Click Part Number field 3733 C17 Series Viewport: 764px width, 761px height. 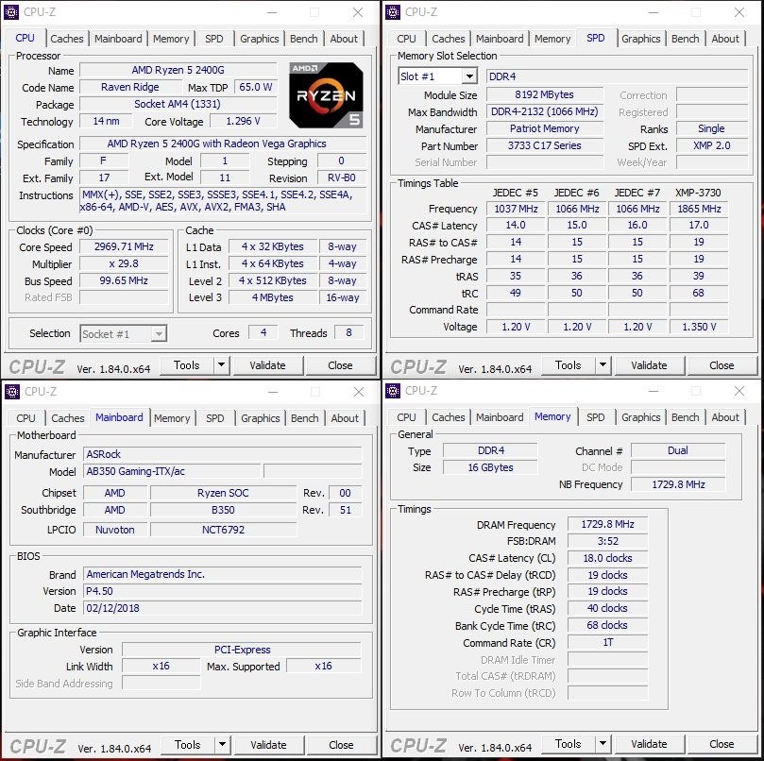pos(545,145)
